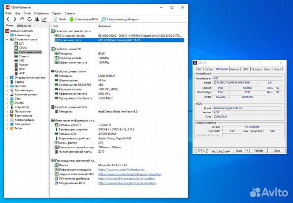Expand the Операционная система tree node
This screenshot has height=203, width=293.
7,77
